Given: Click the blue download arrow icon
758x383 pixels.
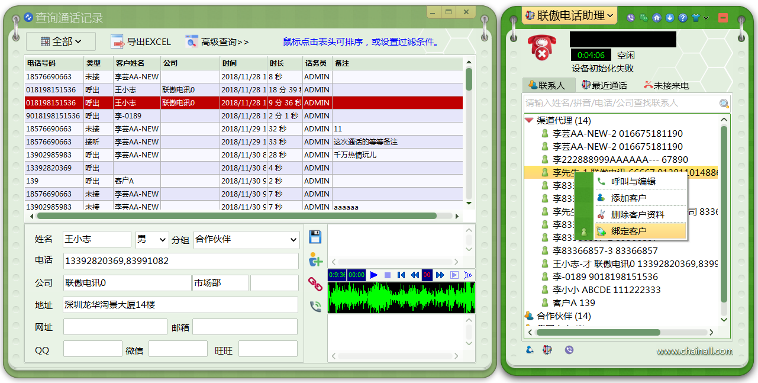Looking at the screenshot, I should [x=669, y=18].
